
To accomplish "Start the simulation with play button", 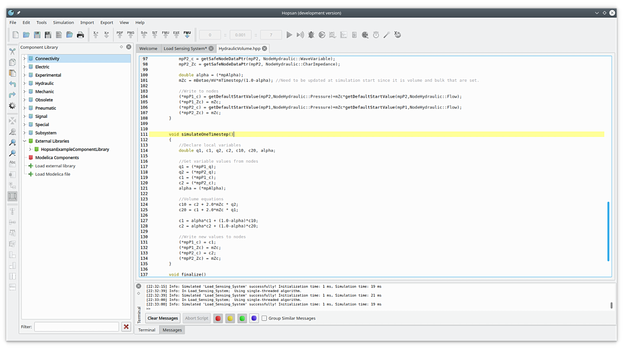I will [x=289, y=35].
